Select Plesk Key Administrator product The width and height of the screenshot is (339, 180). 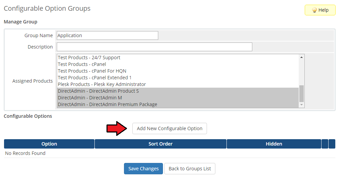point(178,84)
